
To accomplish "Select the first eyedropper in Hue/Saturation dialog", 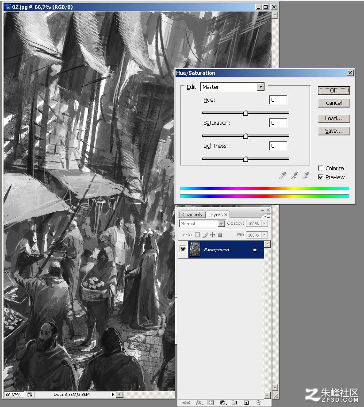I will pyautogui.click(x=283, y=175).
